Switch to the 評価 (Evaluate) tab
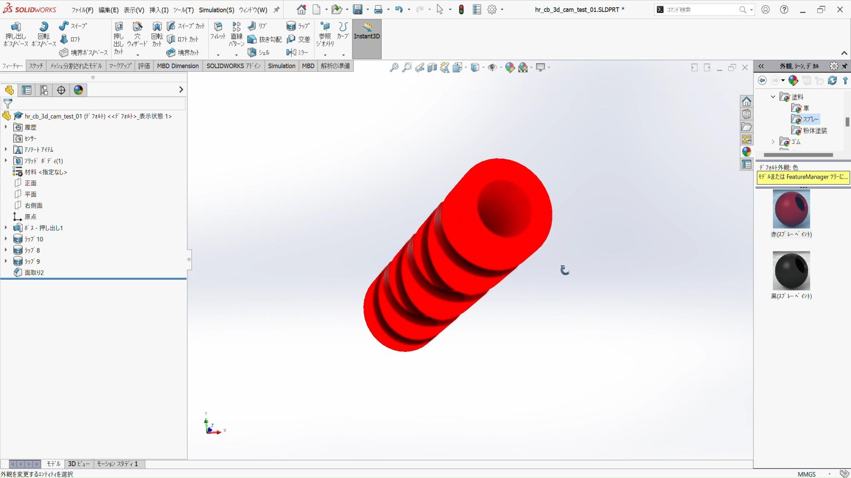Image resolution: width=851 pixels, height=478 pixels. point(144,66)
